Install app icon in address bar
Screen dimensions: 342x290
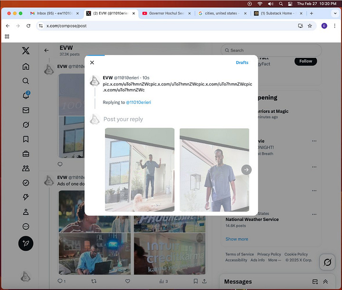click(x=300, y=26)
